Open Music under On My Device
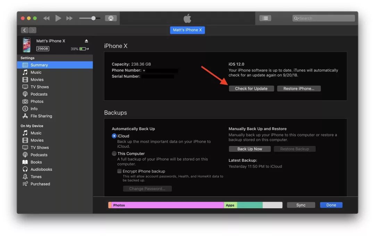The image size is (375, 236). pyautogui.click(x=55, y=133)
